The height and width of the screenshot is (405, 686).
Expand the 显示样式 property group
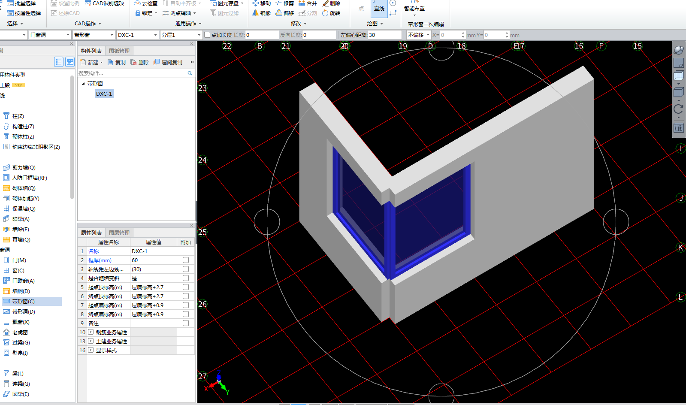coord(91,350)
